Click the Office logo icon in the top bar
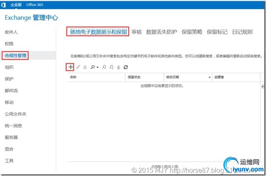Viewport: 266px width, 176px height. pos(4,5)
